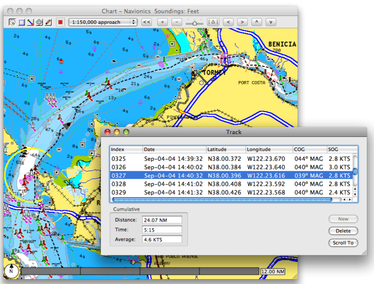Viewport: 374px width, 284px height.
Task: Click the red record track button
Action: [60, 22]
